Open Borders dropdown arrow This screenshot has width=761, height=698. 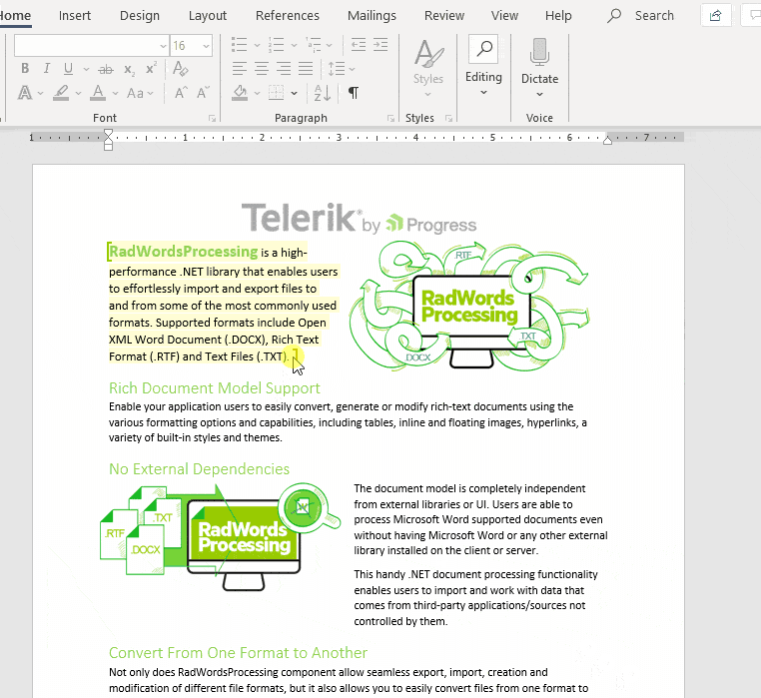tap(294, 93)
